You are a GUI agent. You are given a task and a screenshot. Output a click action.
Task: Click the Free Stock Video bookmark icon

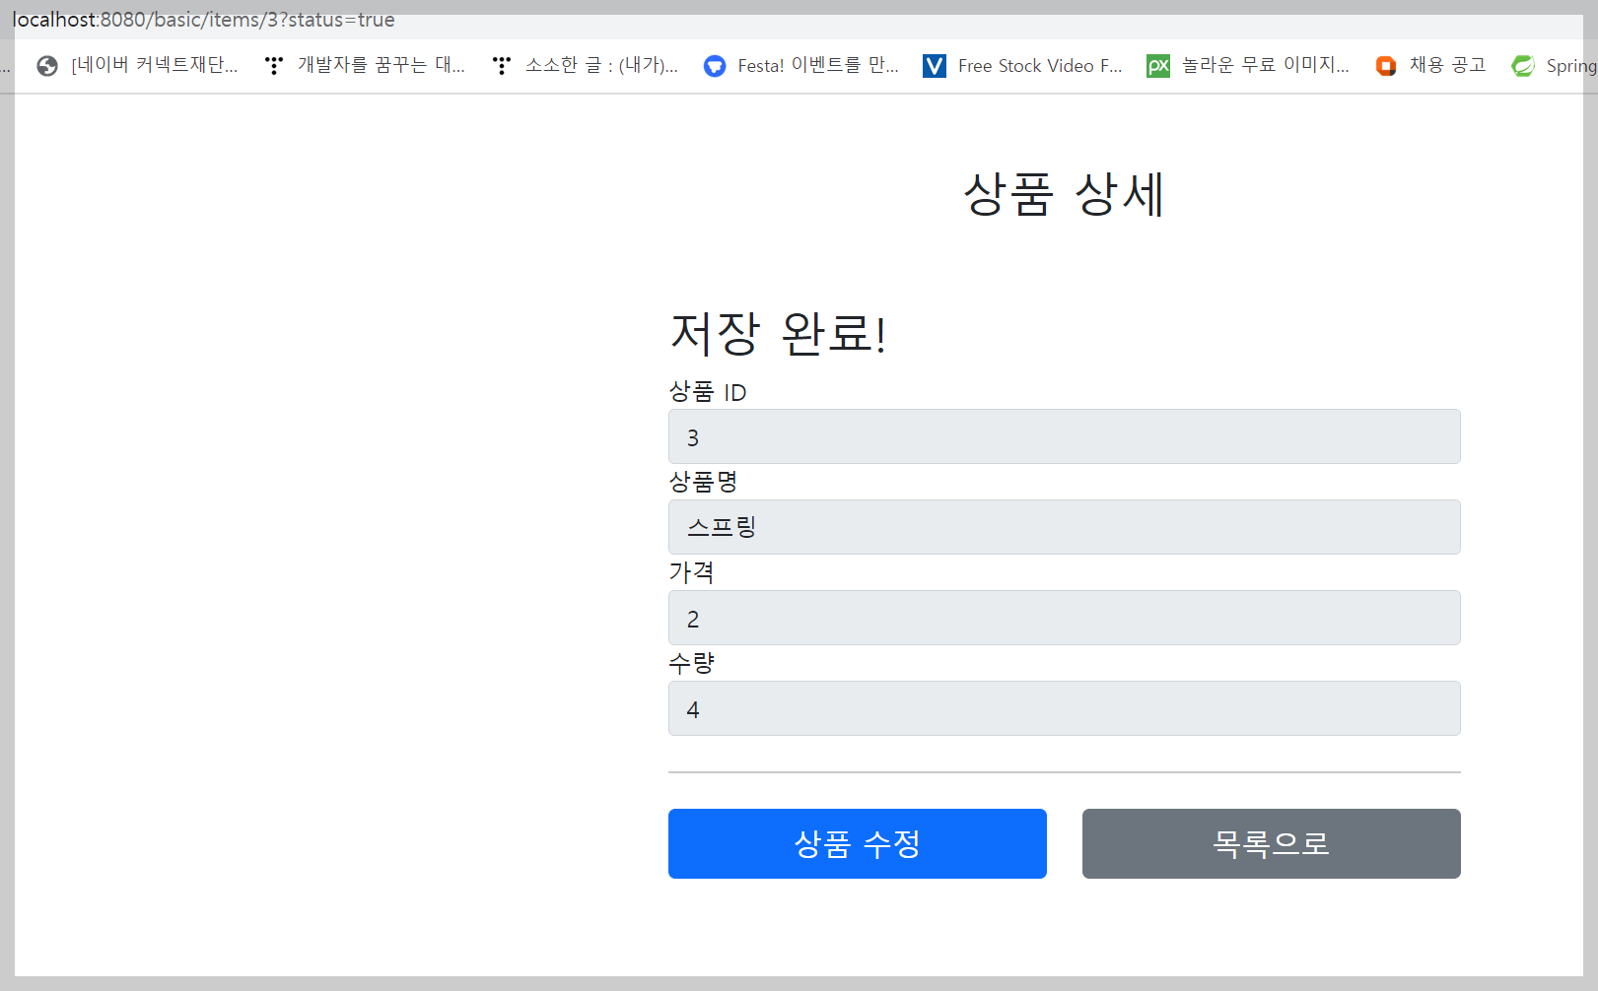(x=935, y=66)
